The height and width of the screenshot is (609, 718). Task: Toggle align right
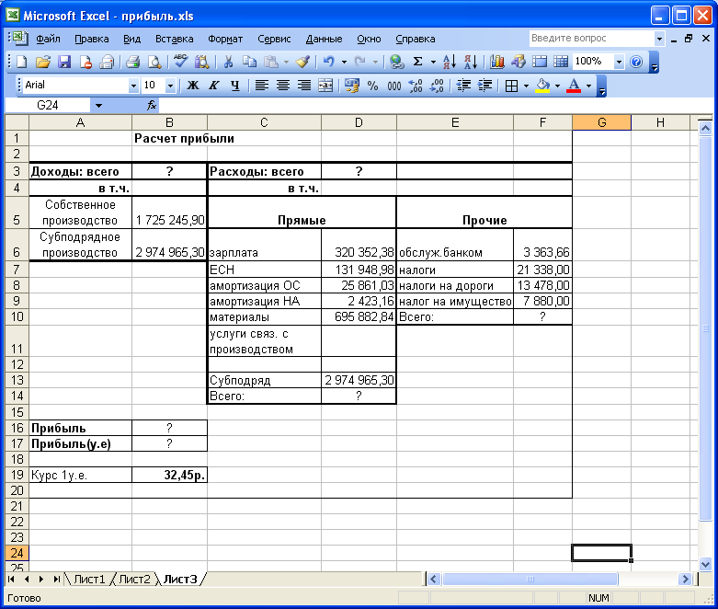pyautogui.click(x=304, y=86)
